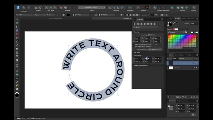Screen dimensions: 213x120
Task: Click the eyedropper in Swatches panel
Action: (x=174, y=23)
